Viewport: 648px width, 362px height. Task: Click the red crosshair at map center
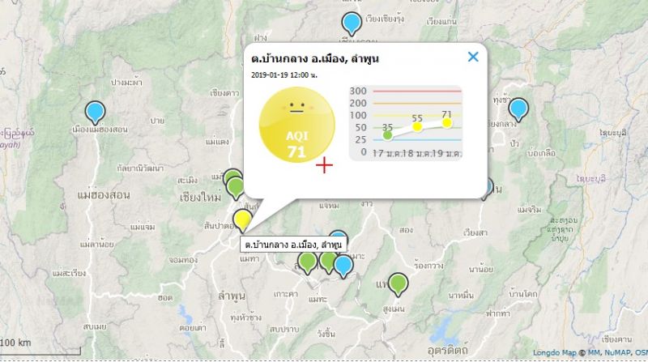click(324, 165)
